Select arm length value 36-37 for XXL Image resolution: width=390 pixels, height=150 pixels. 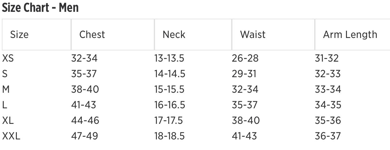pyautogui.click(x=328, y=136)
